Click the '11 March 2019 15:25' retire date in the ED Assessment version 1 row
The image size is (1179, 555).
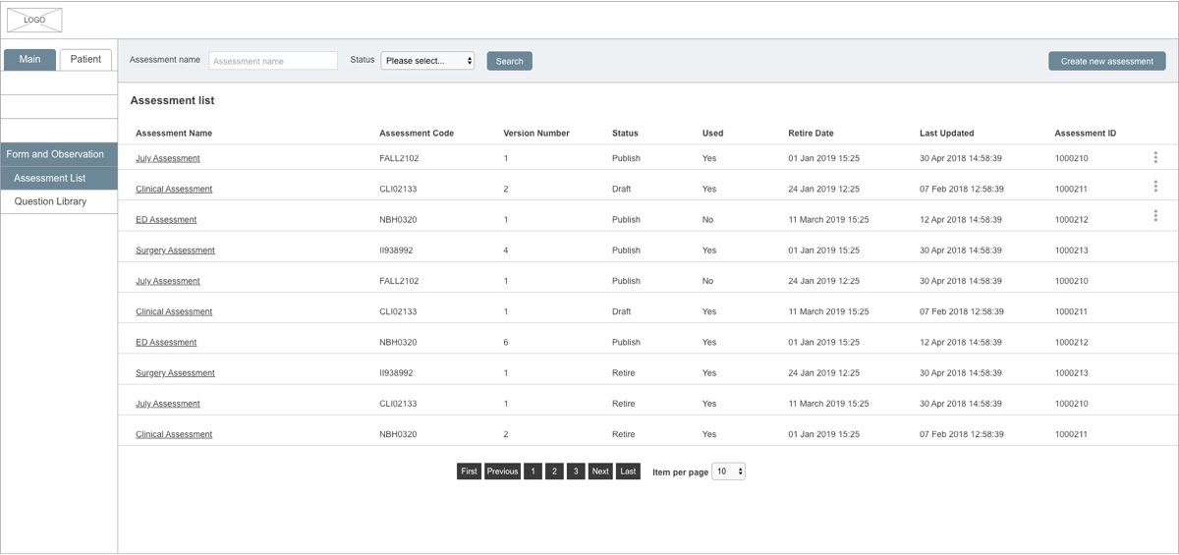point(828,220)
